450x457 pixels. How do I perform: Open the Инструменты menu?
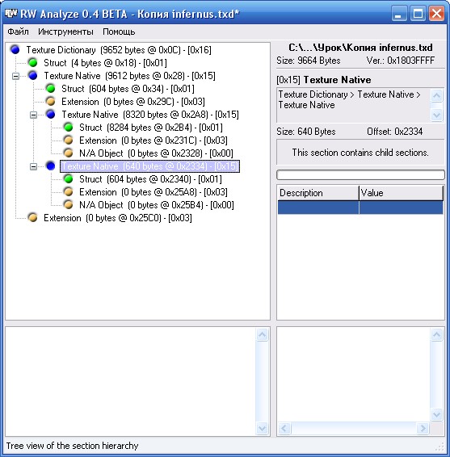(x=65, y=31)
